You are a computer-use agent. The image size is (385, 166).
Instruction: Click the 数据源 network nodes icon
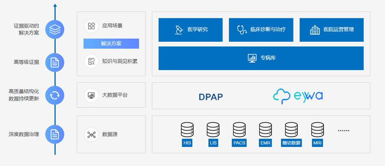[92, 134]
